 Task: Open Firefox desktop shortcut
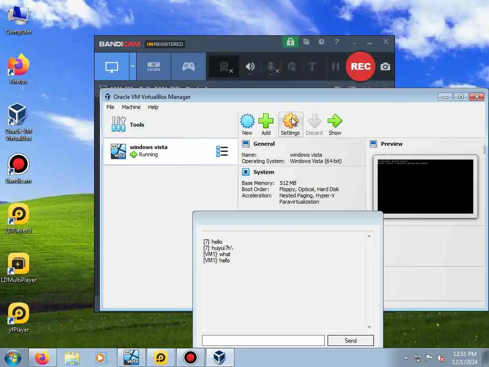pos(19,69)
